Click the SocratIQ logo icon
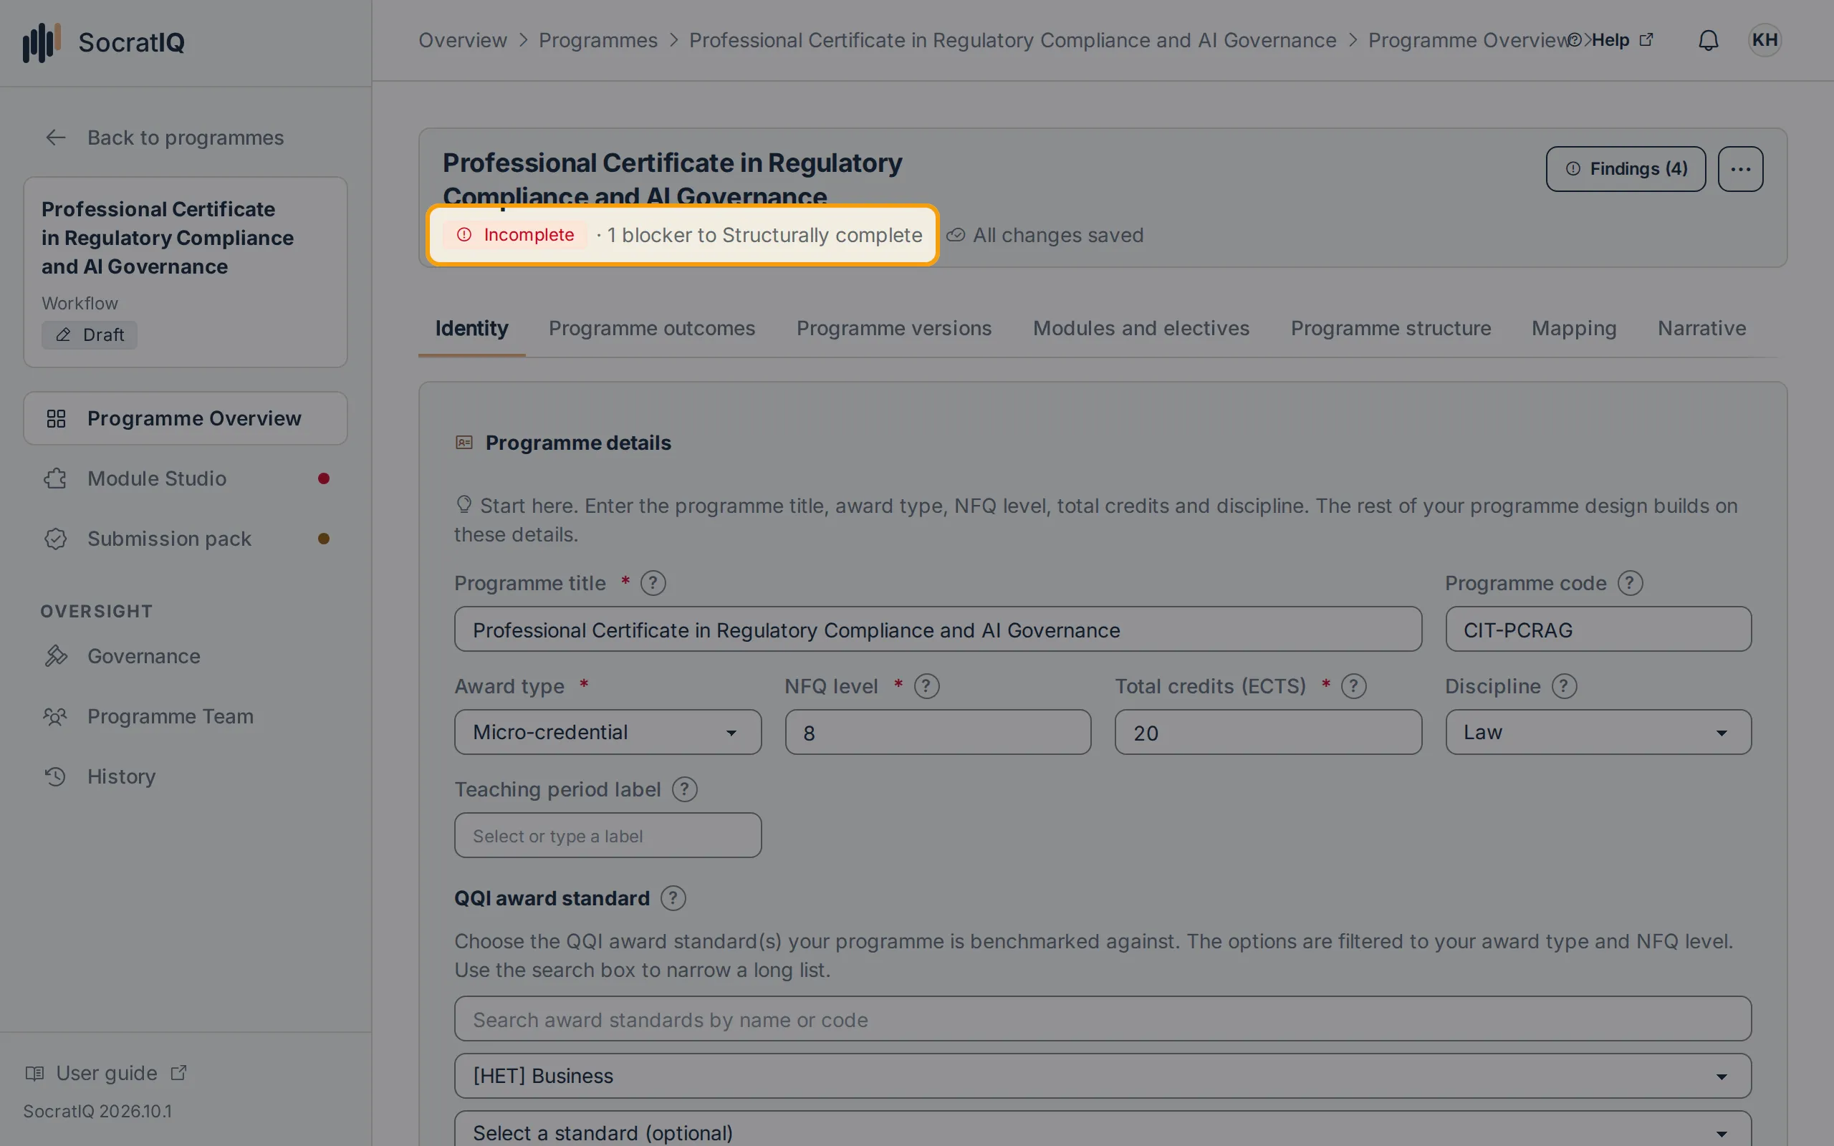1834x1146 pixels. click(42, 42)
